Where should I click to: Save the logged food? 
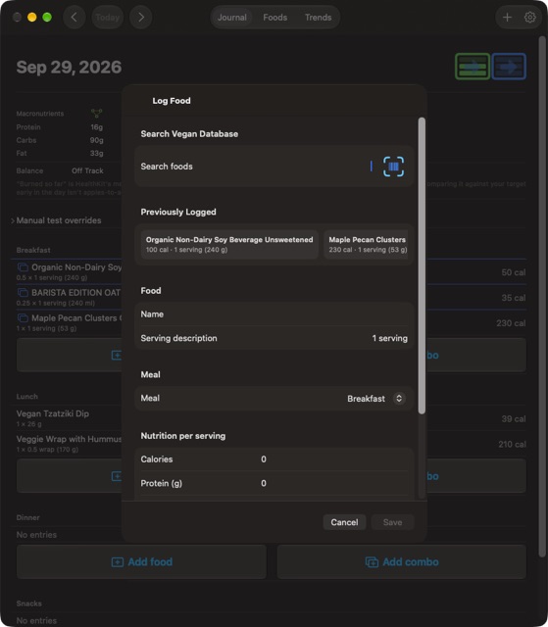(x=392, y=522)
